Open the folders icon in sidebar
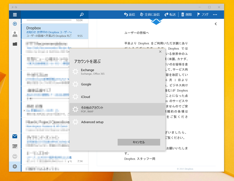The width and height of the screenshot is (234, 181). click(15, 44)
